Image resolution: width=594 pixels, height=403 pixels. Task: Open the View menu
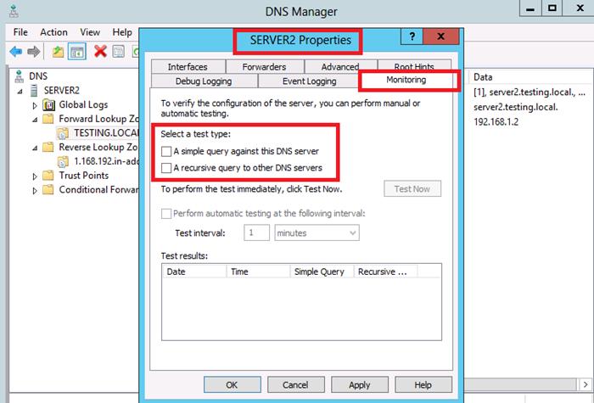point(90,32)
